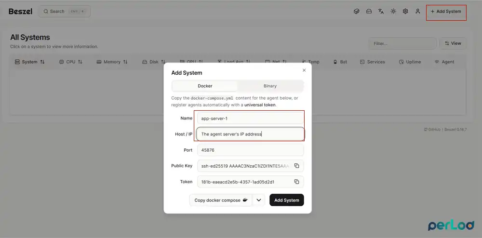The height and width of the screenshot is (238, 482).
Task: Open the settings gear icon
Action: (x=405, y=12)
